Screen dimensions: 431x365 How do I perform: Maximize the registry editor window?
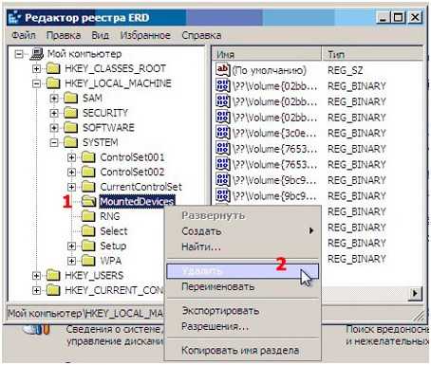point(398,17)
